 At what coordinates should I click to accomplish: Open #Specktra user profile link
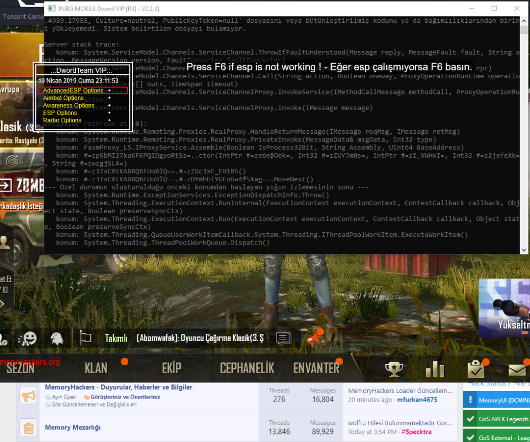(x=416, y=432)
